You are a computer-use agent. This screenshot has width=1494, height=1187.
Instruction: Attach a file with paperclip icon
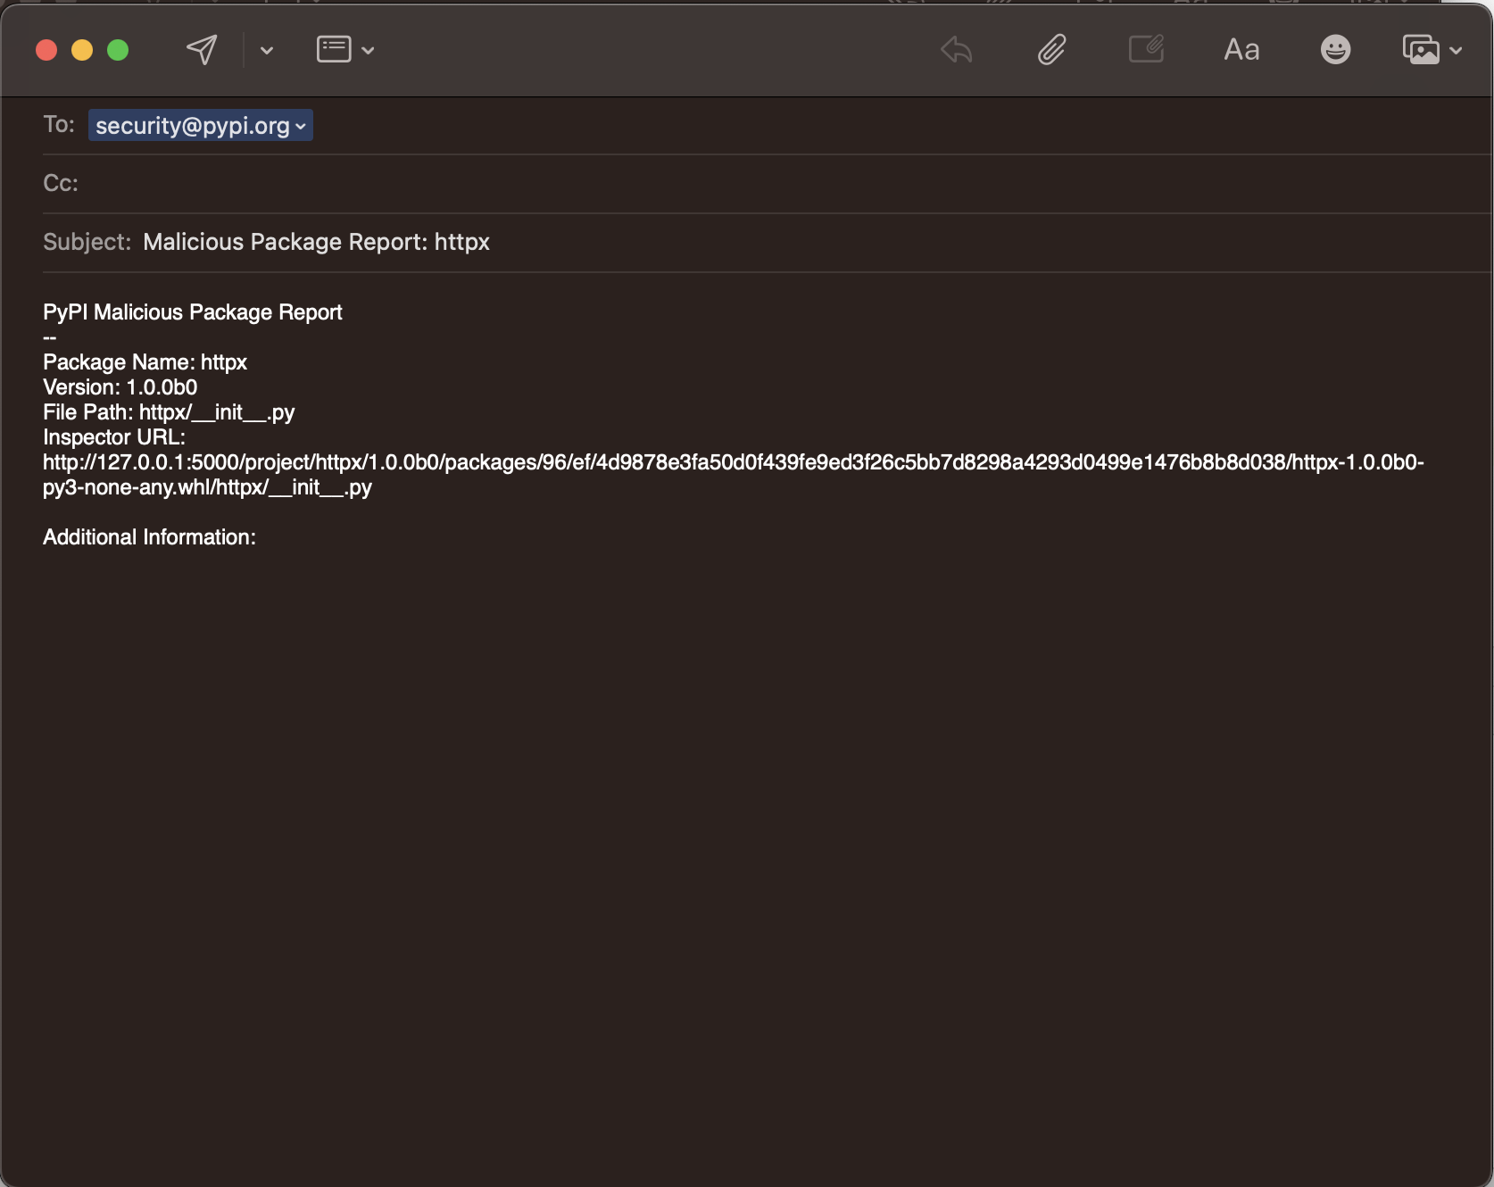point(1052,50)
